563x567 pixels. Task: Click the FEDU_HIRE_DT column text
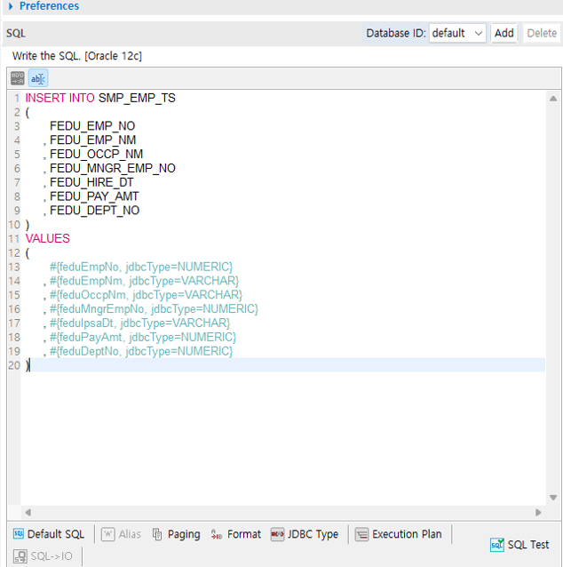[92, 182]
